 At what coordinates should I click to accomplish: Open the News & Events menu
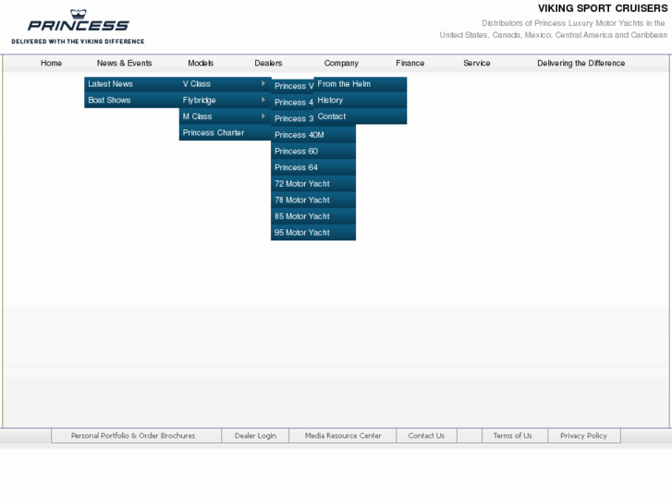point(124,63)
